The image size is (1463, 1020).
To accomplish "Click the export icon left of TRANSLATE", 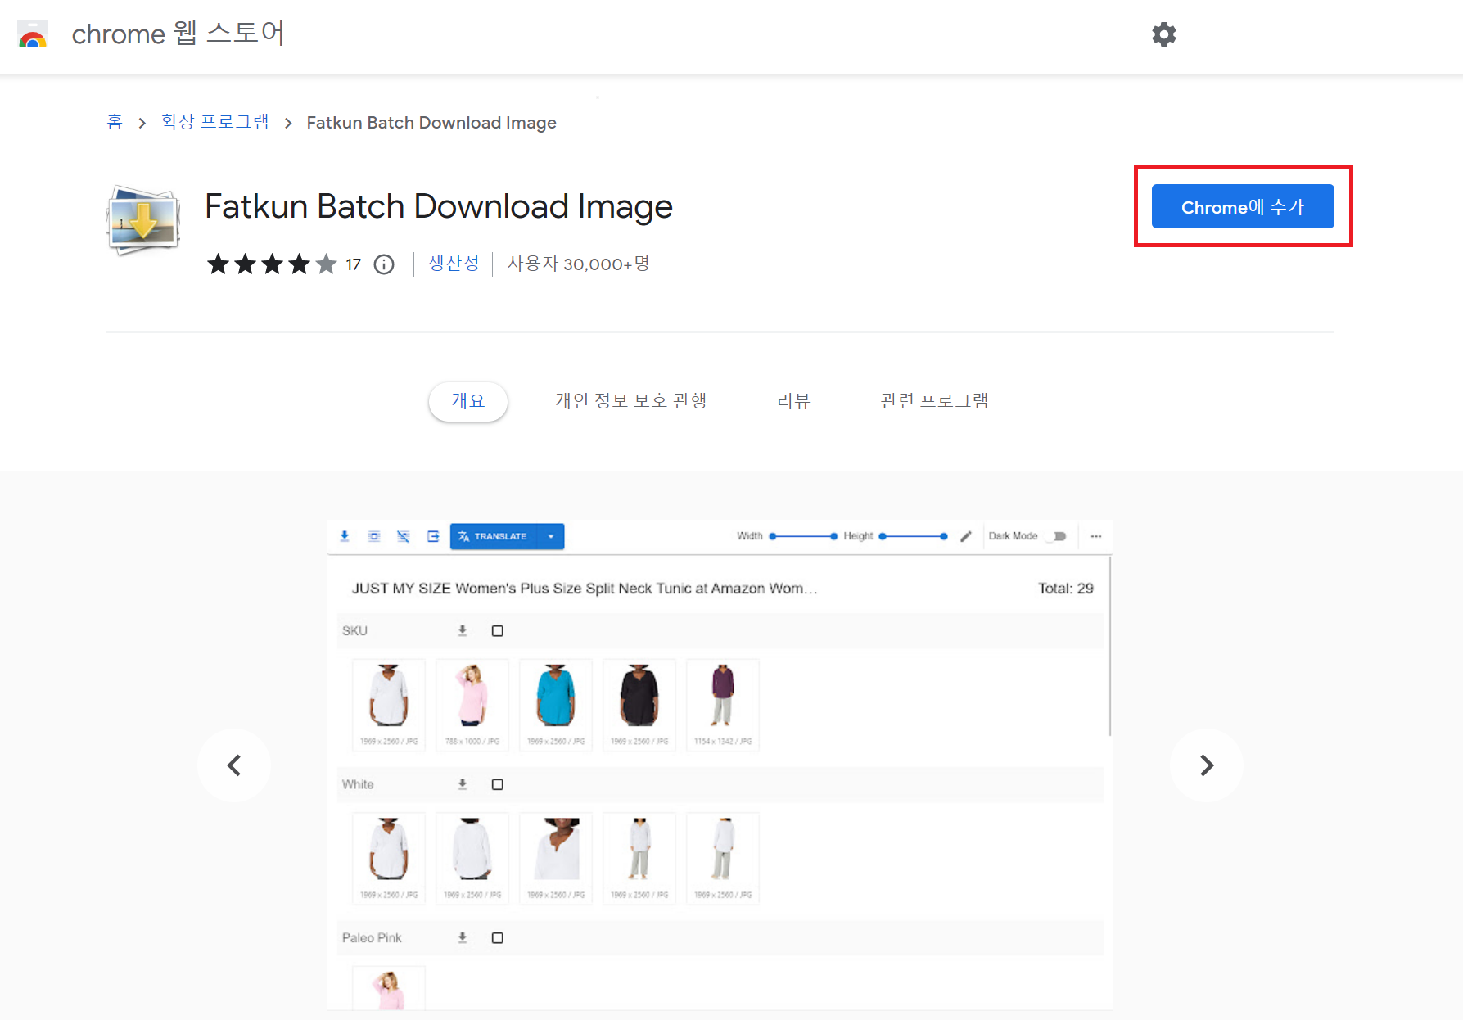I will tap(433, 536).
